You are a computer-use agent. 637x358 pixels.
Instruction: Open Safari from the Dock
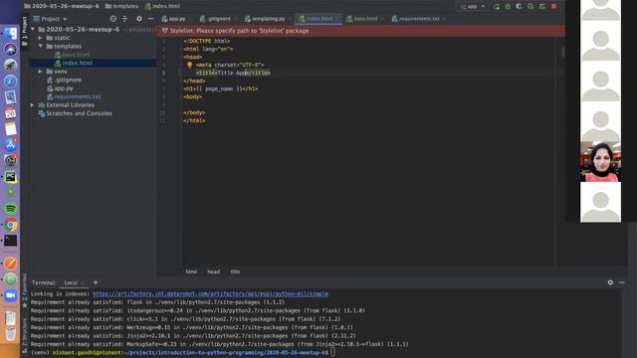pyautogui.click(x=11, y=82)
